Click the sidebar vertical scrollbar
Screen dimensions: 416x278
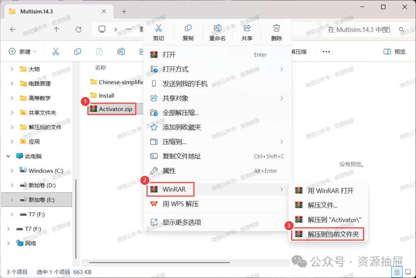[76, 219]
